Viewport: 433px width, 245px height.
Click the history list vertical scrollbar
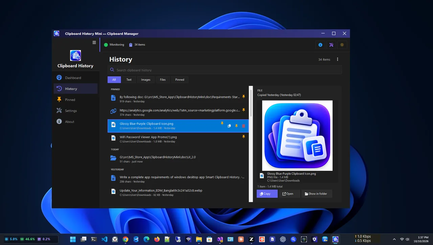[x=251, y=144]
